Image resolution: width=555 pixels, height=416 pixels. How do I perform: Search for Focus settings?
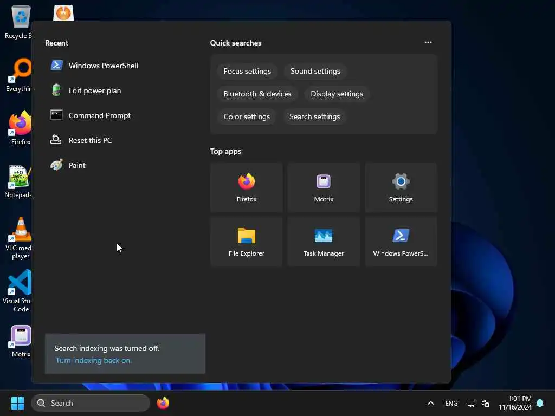[x=247, y=71]
